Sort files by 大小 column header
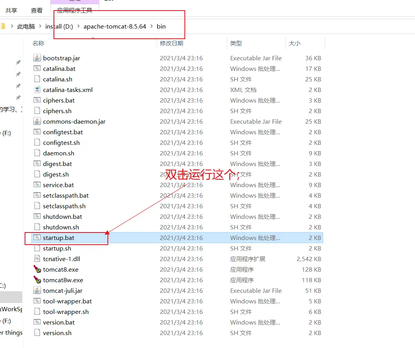This screenshot has height=348, width=415. coord(294,43)
